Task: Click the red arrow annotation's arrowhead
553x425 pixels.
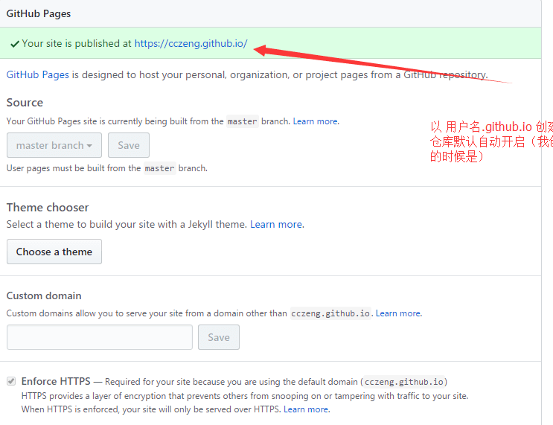Action: click(x=262, y=49)
